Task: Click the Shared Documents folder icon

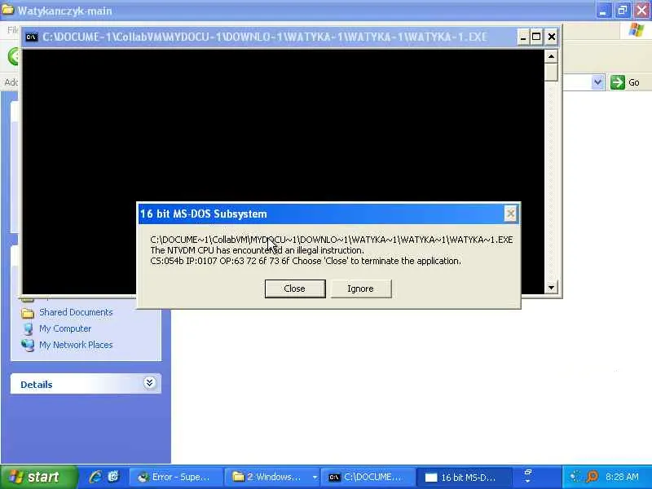Action: [x=28, y=313]
